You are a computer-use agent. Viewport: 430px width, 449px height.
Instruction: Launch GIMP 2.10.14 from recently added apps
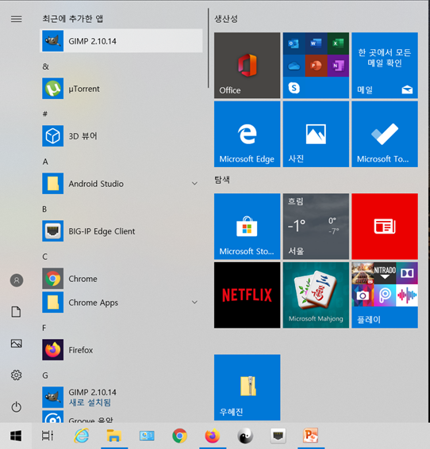click(x=121, y=40)
